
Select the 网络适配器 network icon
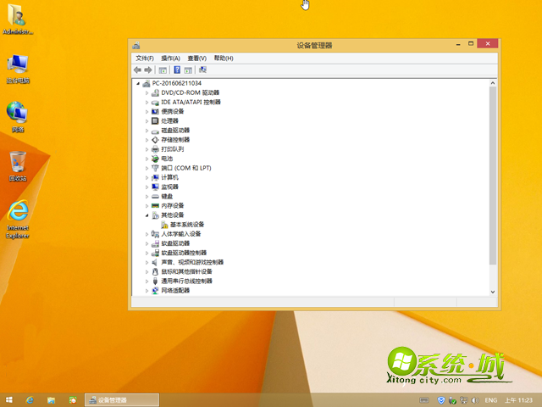tap(155, 290)
